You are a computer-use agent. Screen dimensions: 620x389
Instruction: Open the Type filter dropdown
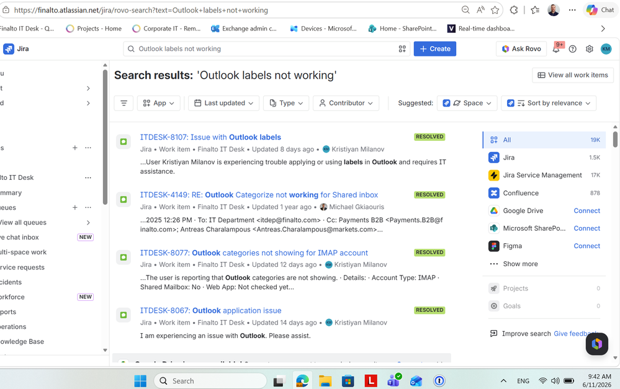pyautogui.click(x=286, y=103)
